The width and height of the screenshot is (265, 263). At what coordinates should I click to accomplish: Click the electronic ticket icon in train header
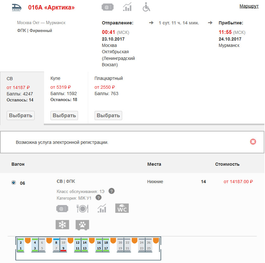click(108, 7)
